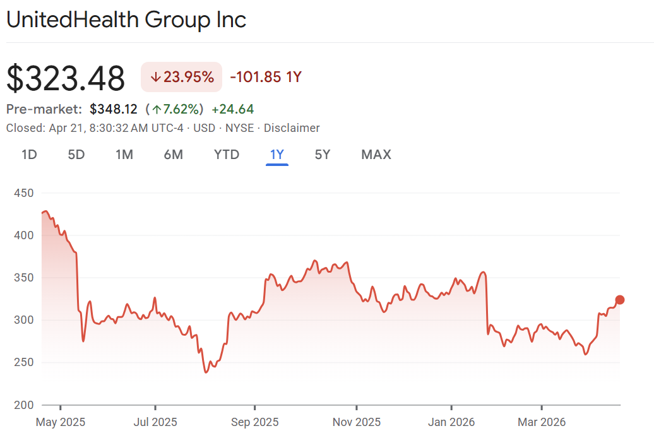This screenshot has height=438, width=654.
Task: Click the UnitedHealth Group Inc title
Action: (126, 20)
